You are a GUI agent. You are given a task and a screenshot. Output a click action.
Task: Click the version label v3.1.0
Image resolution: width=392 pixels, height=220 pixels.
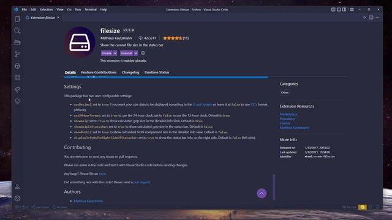click(x=129, y=30)
